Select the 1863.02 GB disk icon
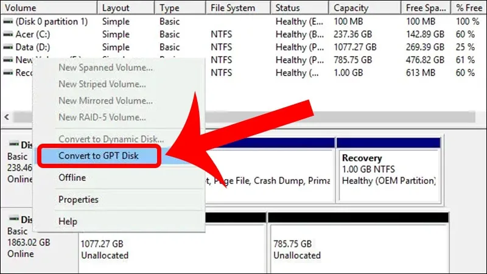Viewport: 487px width, 274px height. (13, 219)
